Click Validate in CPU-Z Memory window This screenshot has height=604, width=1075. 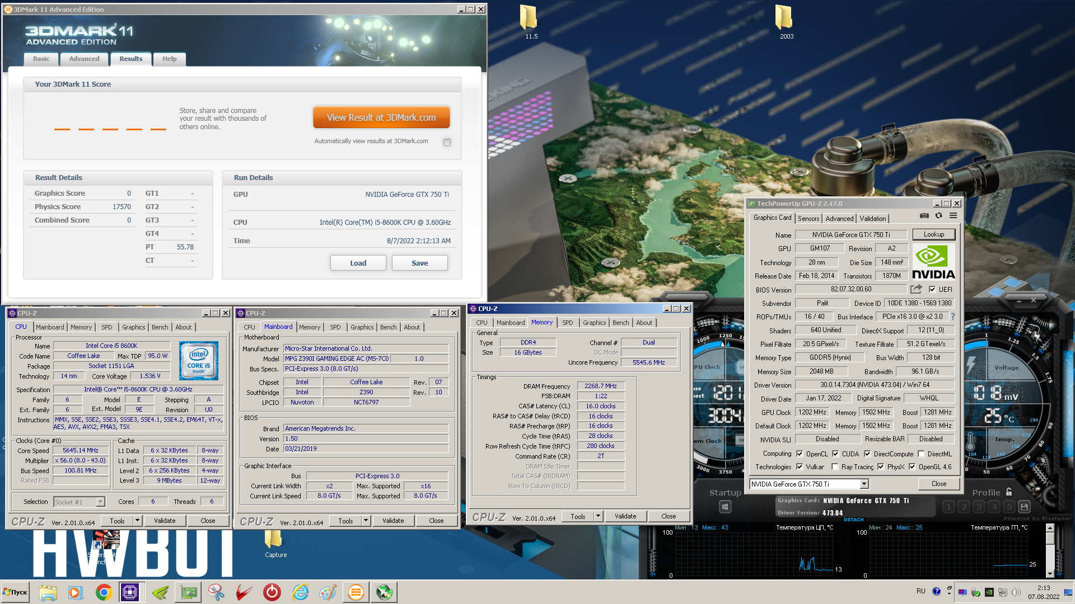point(625,516)
